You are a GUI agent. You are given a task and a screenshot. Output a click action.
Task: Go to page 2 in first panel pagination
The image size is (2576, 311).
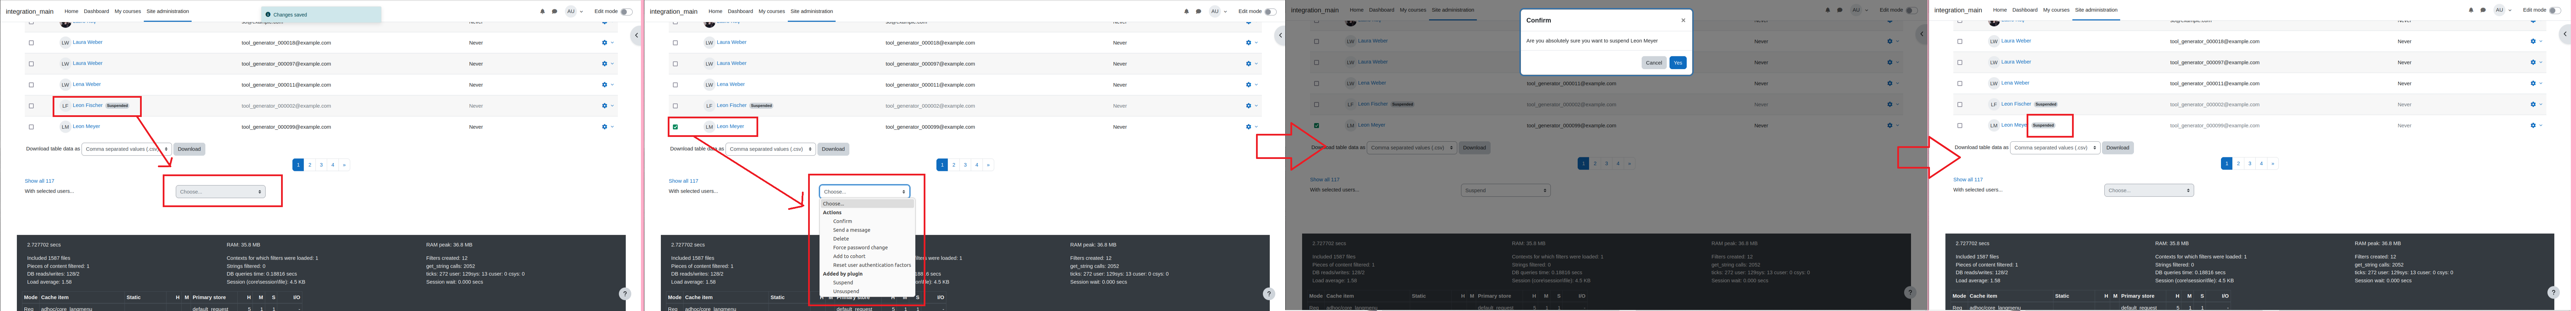click(x=310, y=165)
